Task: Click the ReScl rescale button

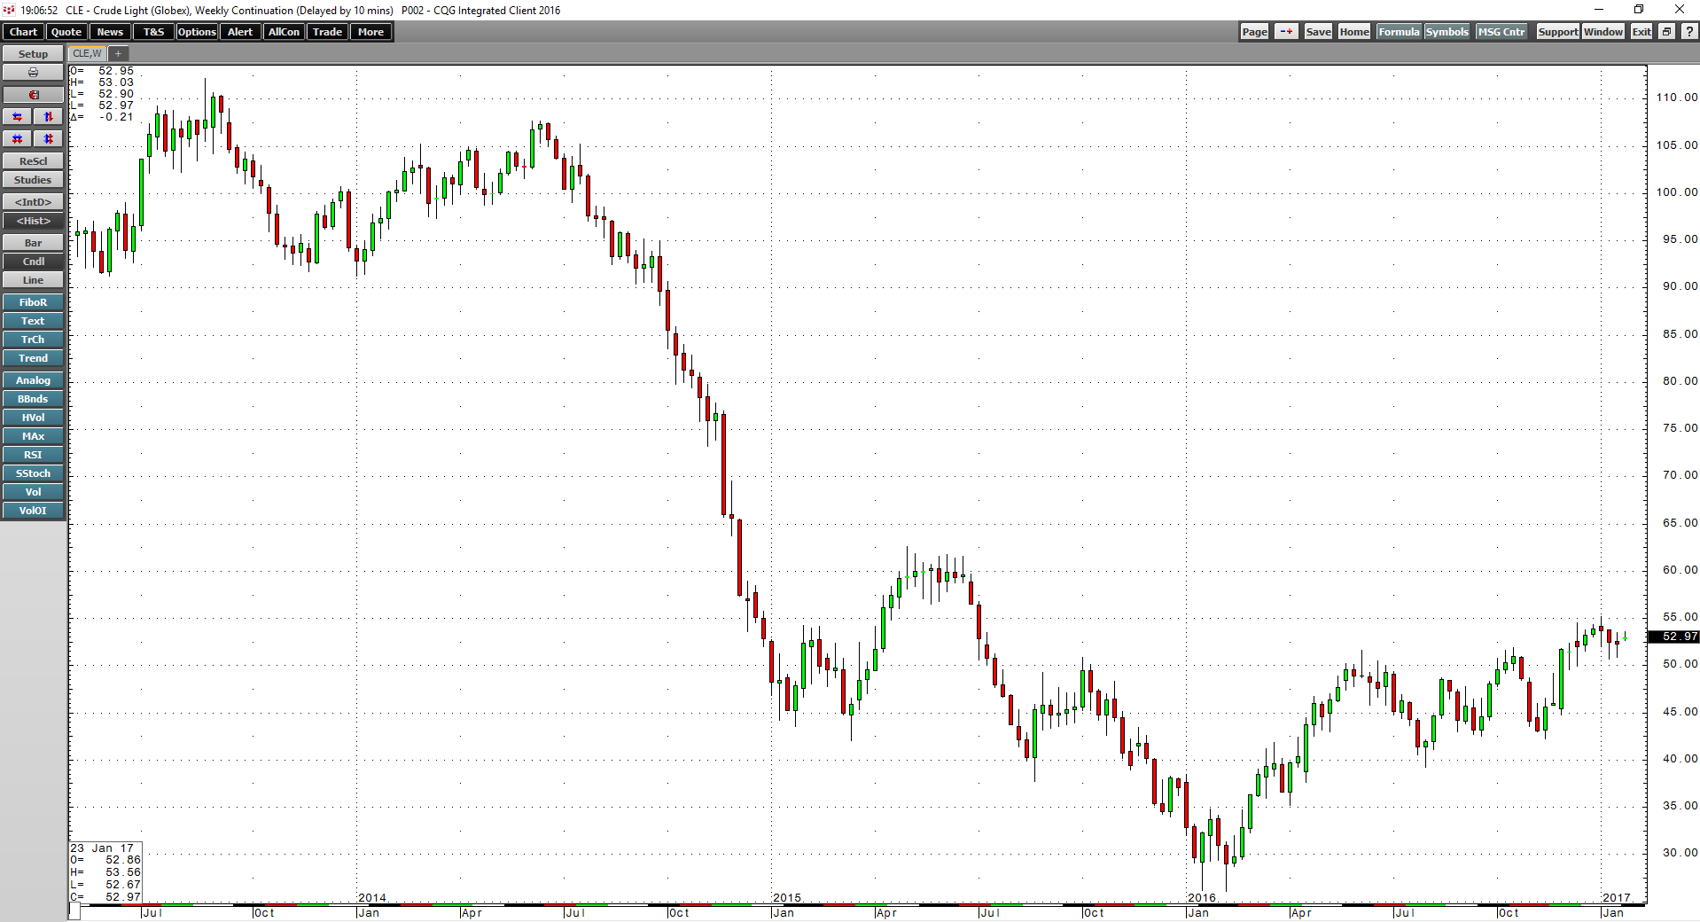Action: (33, 161)
